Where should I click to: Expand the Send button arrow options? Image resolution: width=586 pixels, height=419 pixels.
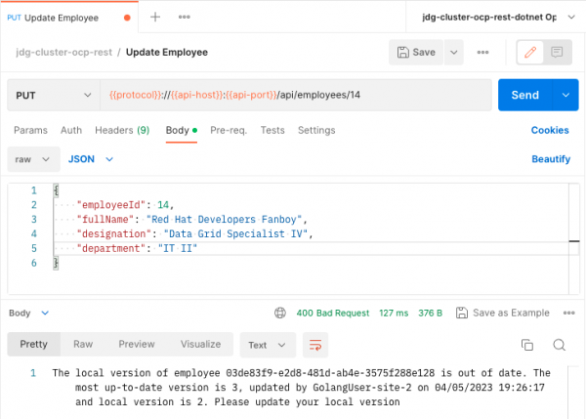[x=565, y=96]
